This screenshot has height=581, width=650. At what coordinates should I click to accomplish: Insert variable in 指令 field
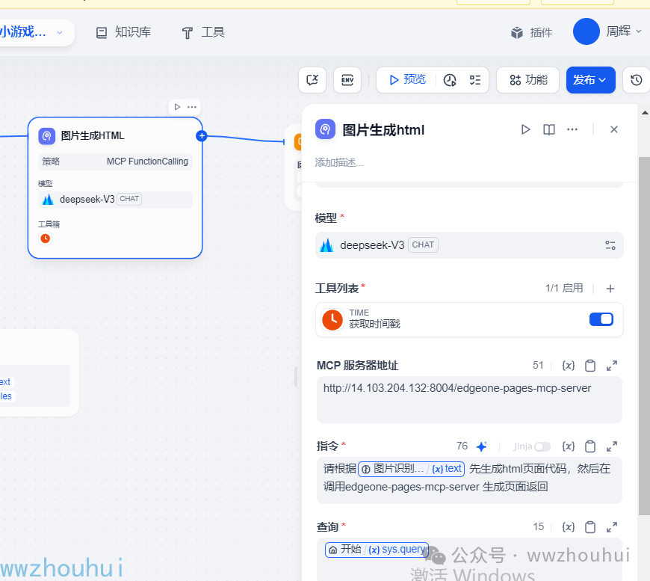(x=569, y=446)
